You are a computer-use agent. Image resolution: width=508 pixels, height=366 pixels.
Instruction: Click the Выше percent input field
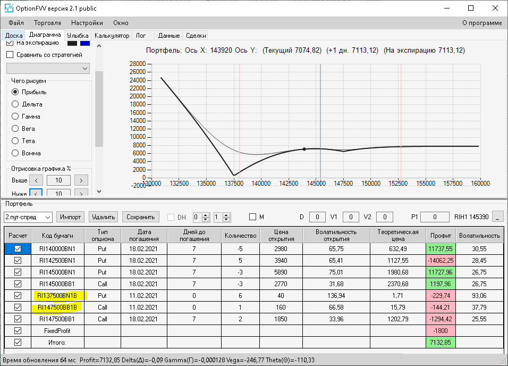(x=58, y=180)
